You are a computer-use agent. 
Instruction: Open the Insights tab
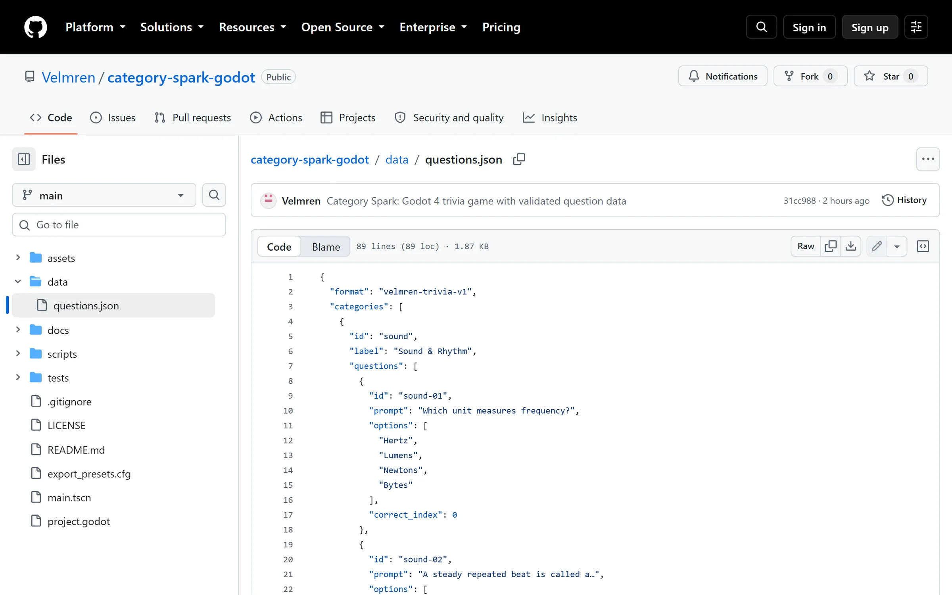coord(550,118)
